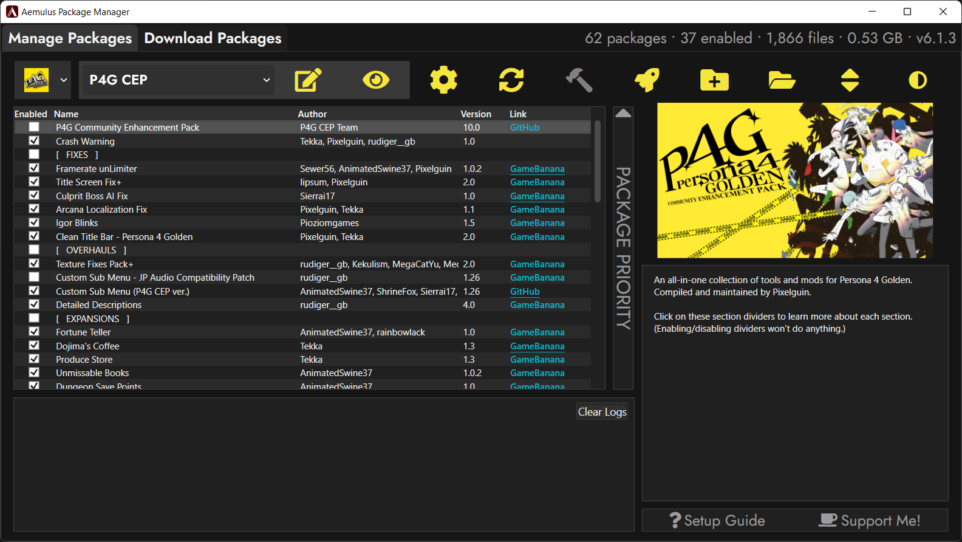Open GitHub link for P4G Community Enhancement Pack
Screen dimensions: 962x542
525,128
